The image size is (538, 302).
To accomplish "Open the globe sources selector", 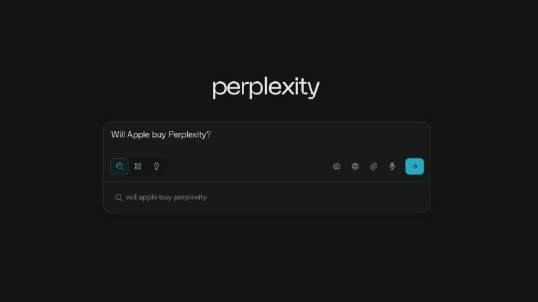I will [355, 166].
